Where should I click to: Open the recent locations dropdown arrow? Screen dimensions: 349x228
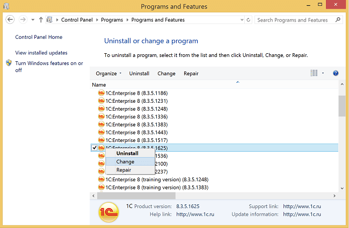[33, 20]
